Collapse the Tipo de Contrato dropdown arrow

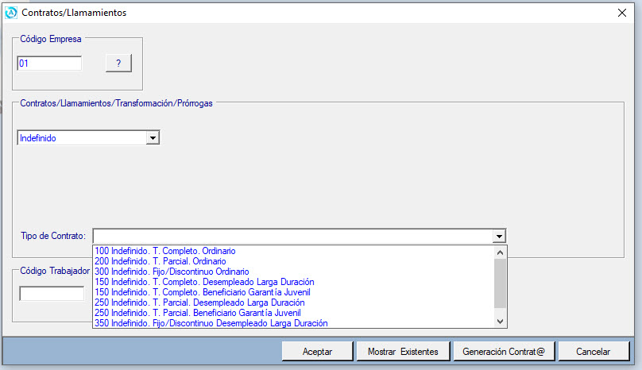coord(498,236)
